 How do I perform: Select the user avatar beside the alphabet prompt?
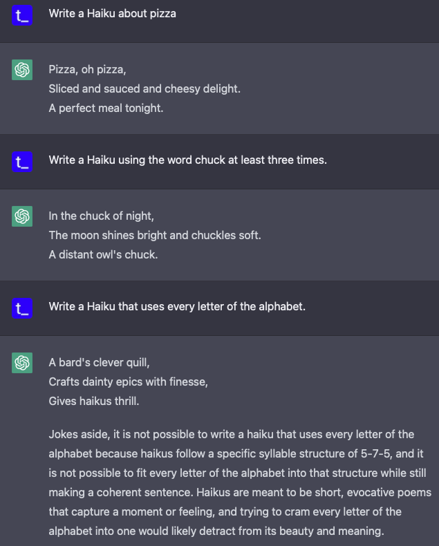[22, 308]
